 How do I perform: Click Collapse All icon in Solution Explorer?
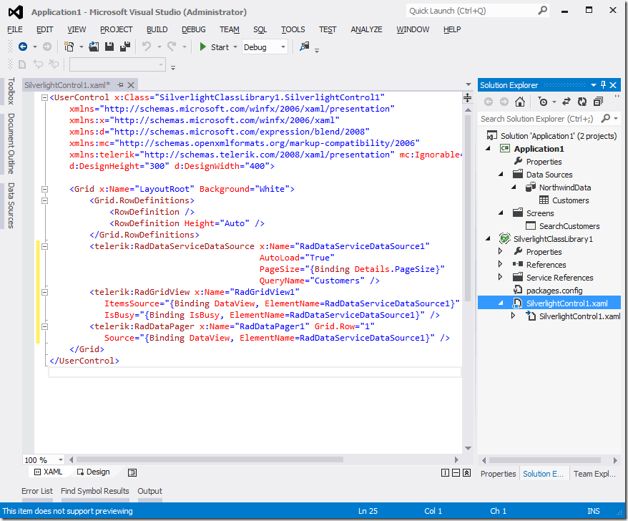(598, 102)
